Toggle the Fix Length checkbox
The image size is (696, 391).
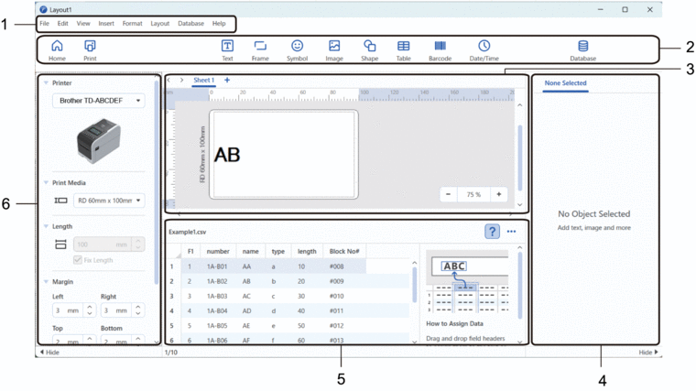(77, 260)
